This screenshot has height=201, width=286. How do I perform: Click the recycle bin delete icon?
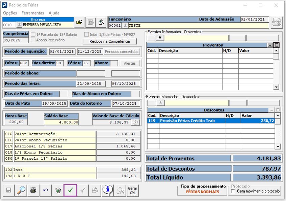[x=58, y=190]
